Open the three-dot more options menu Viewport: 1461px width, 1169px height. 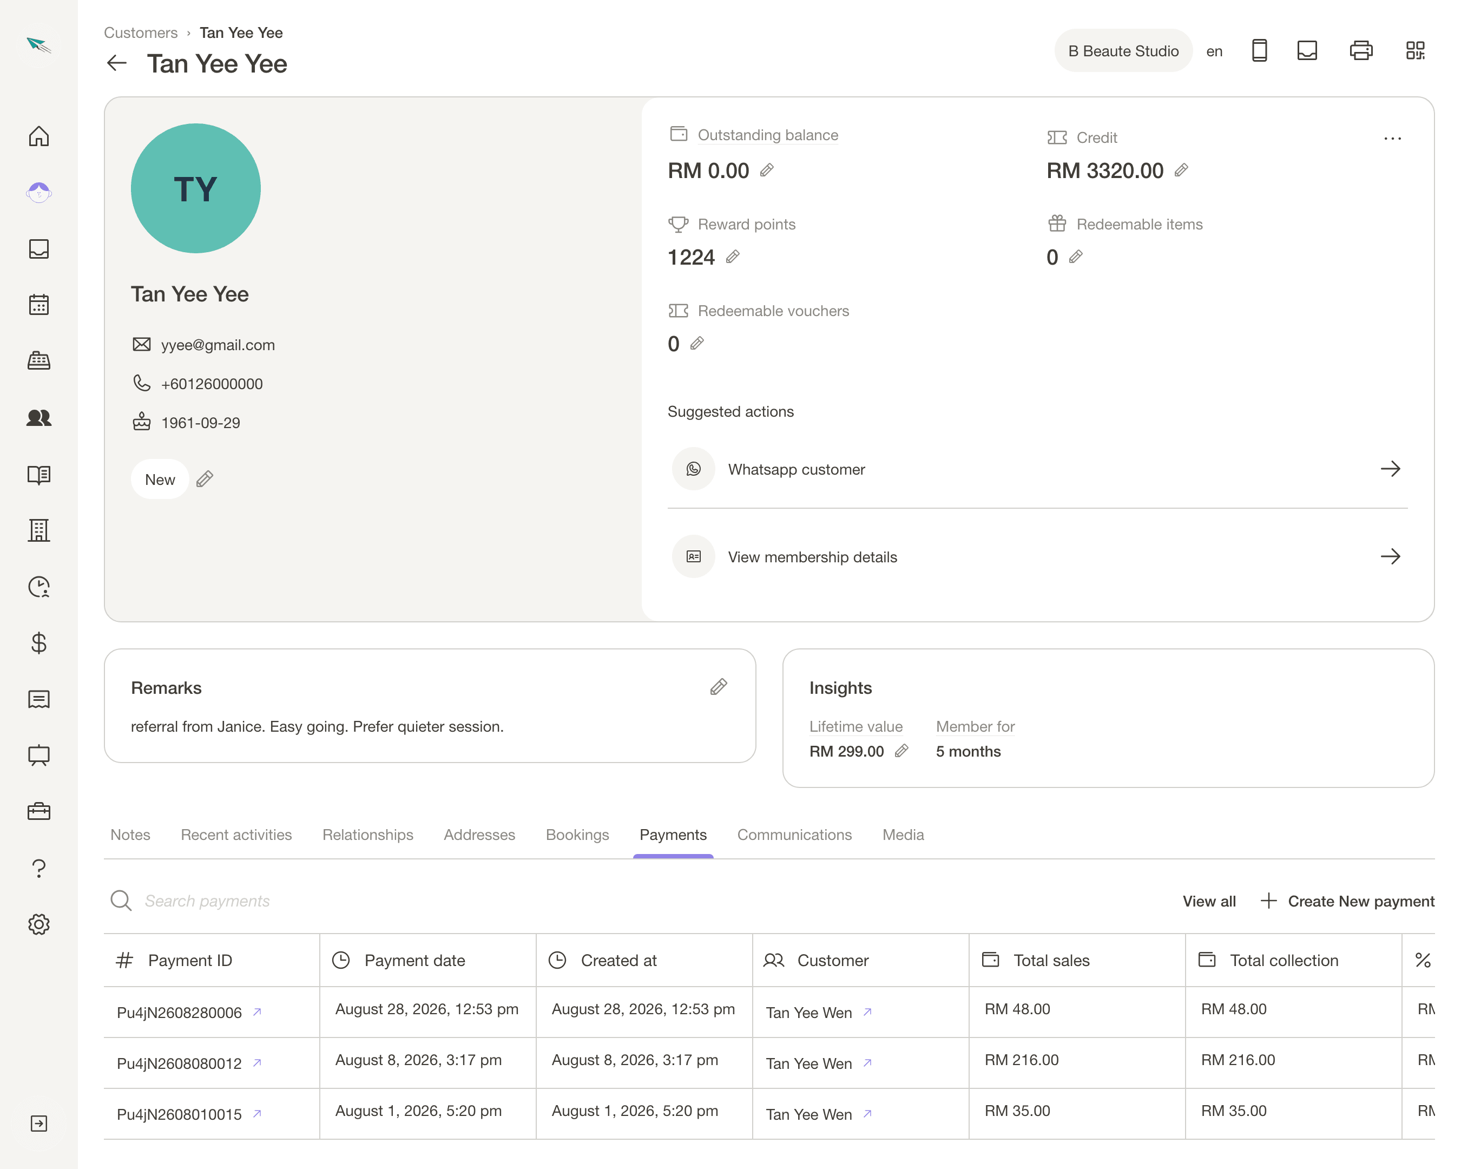click(x=1392, y=138)
